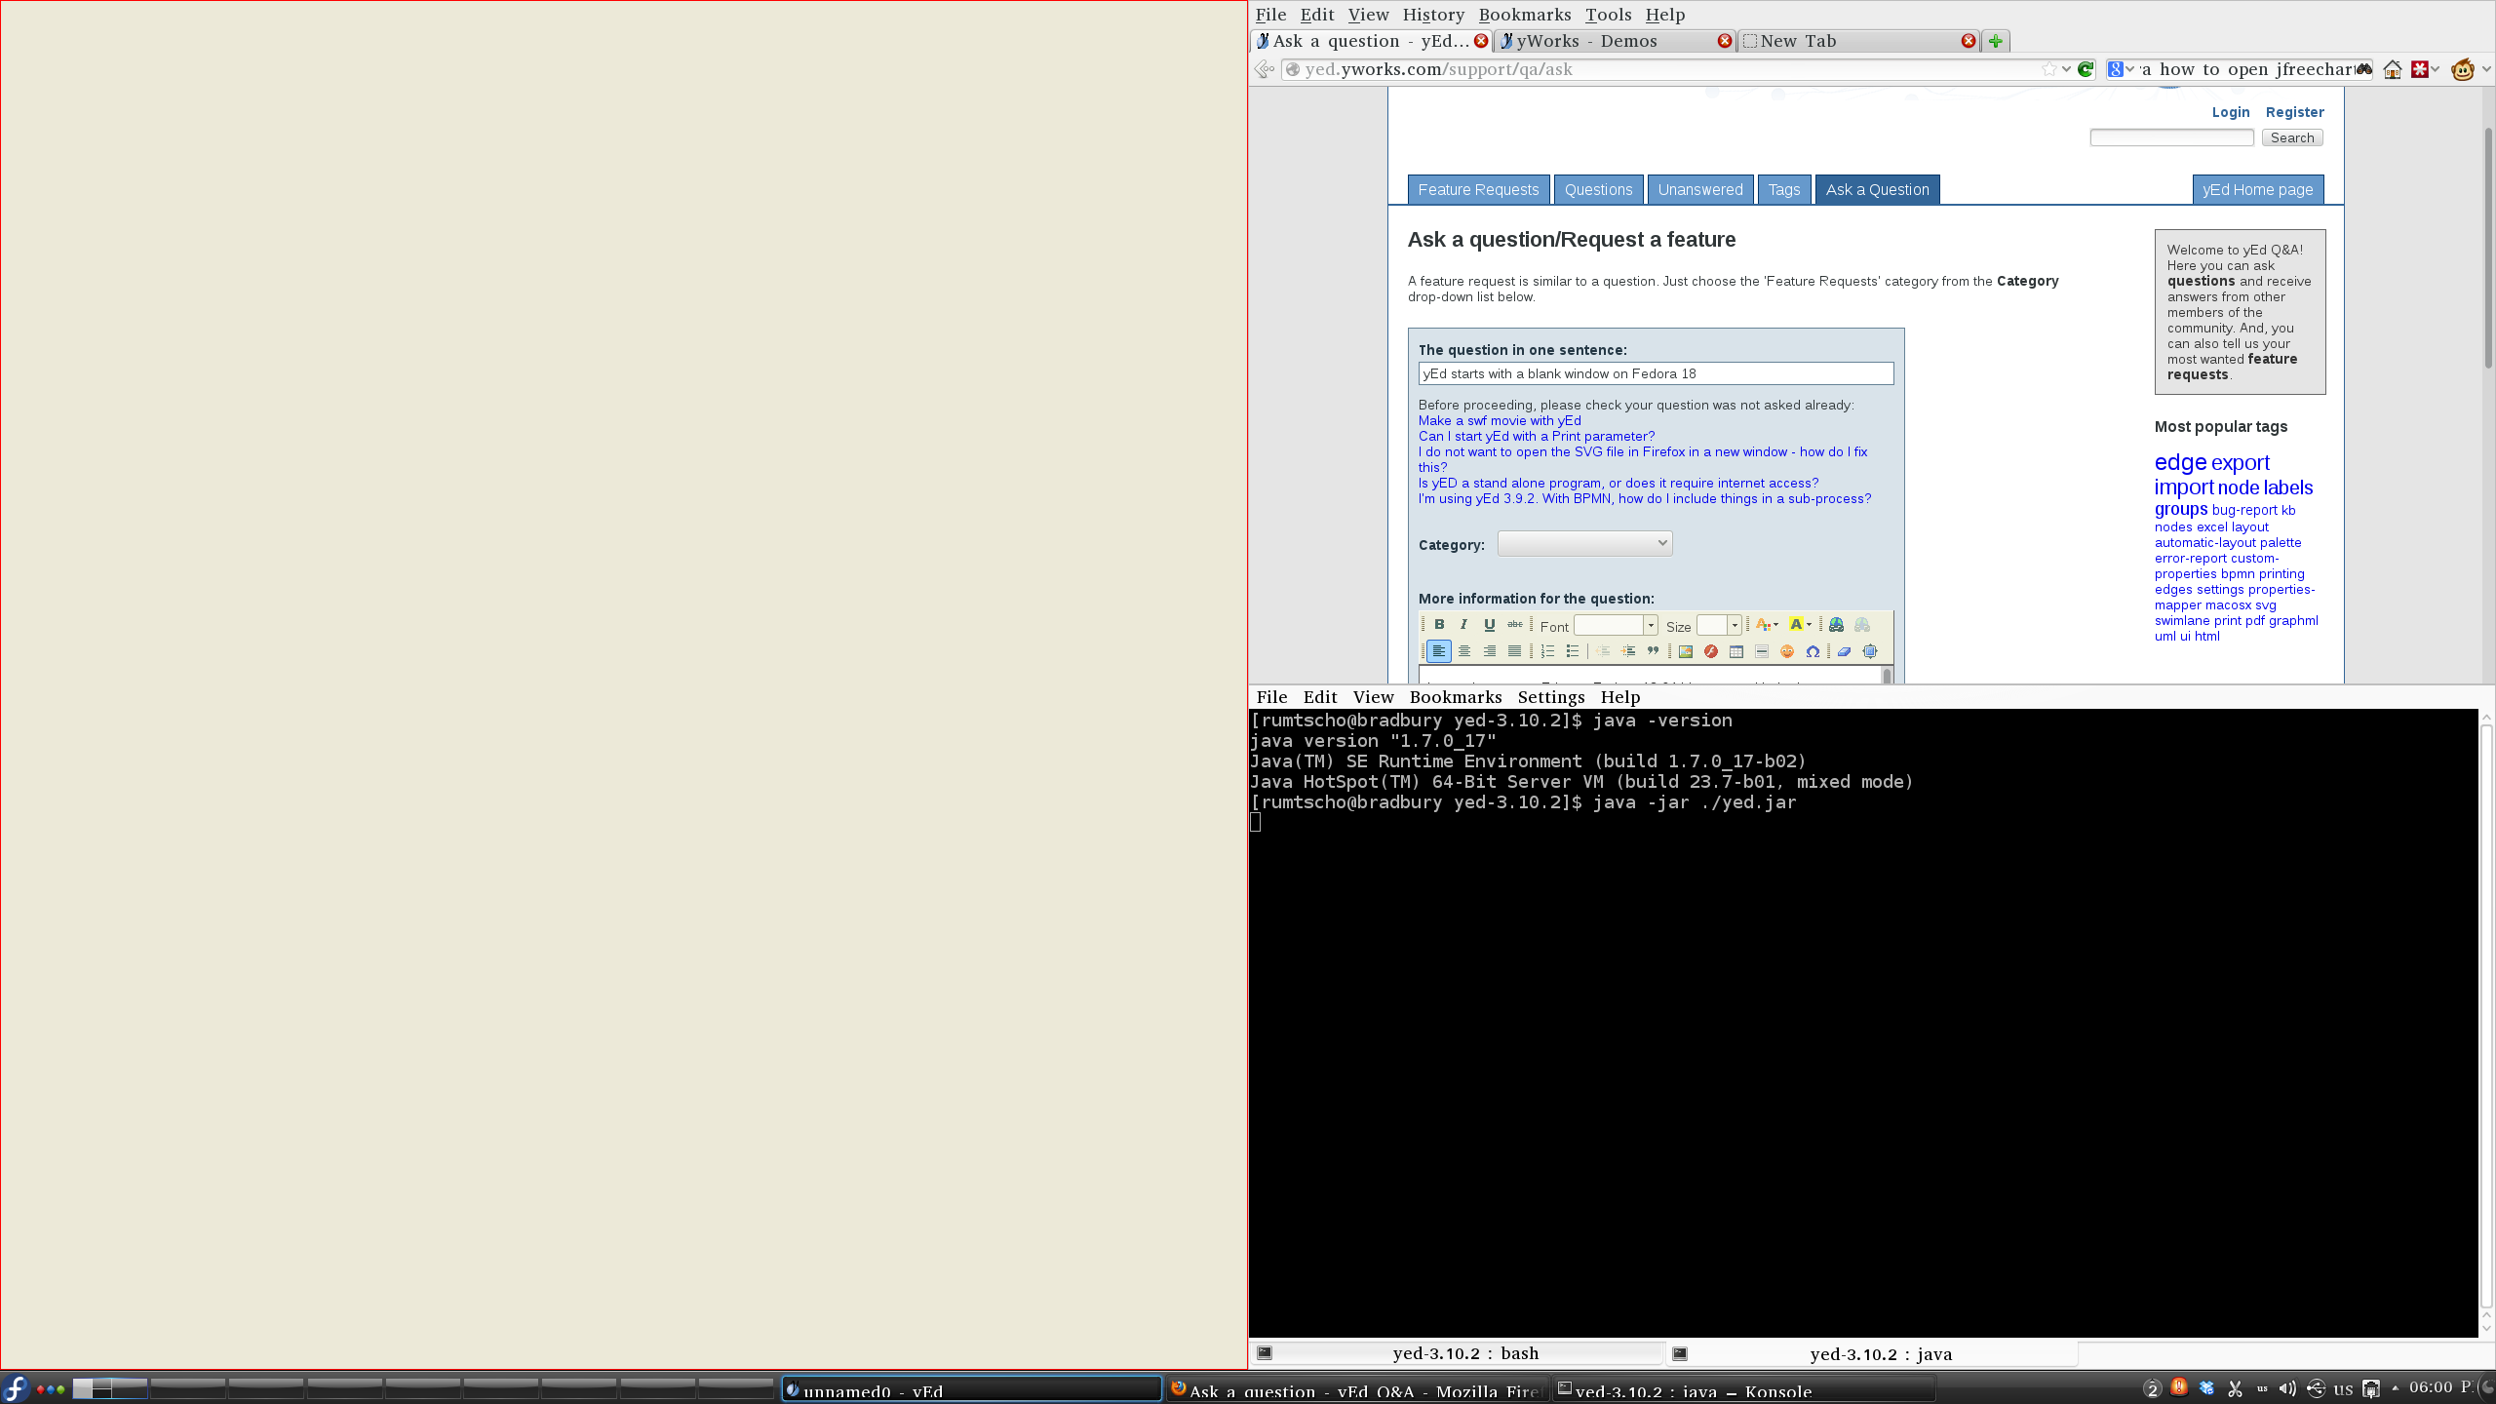
Task: Insert Flash object in editor
Action: pyautogui.click(x=1711, y=651)
